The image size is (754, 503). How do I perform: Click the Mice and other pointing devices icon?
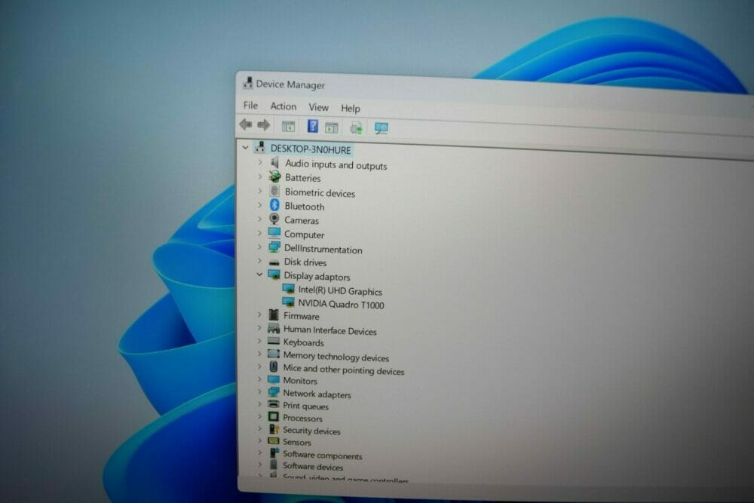[x=274, y=367]
